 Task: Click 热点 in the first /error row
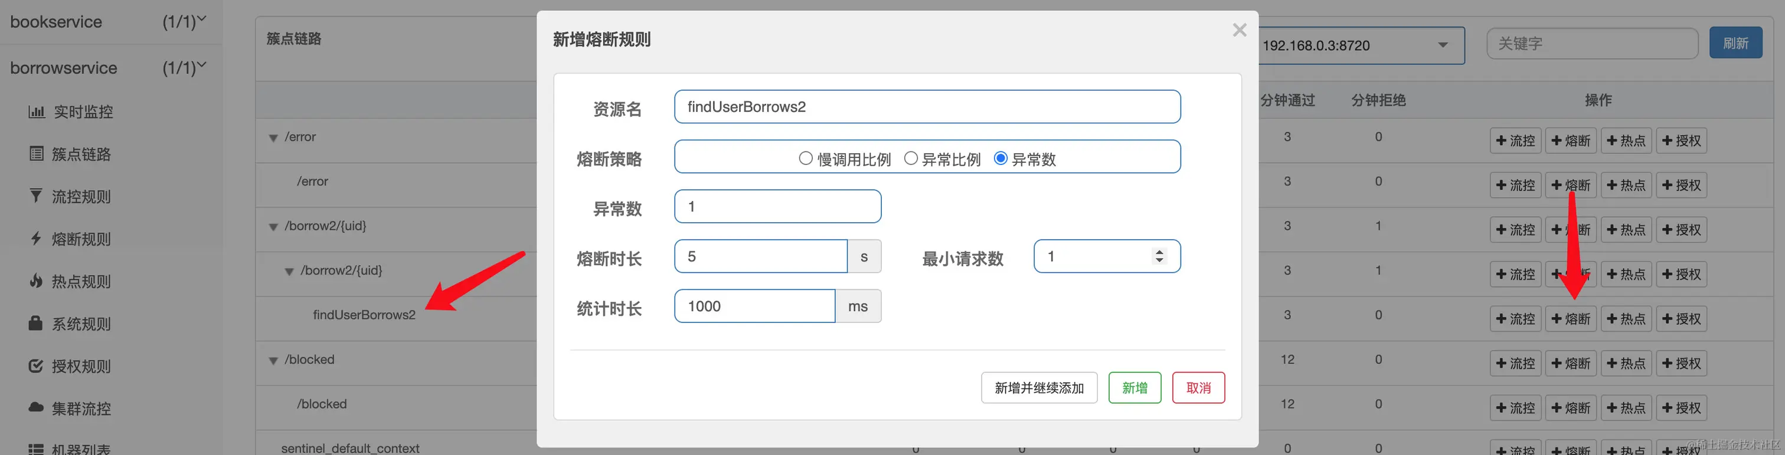click(x=1626, y=140)
